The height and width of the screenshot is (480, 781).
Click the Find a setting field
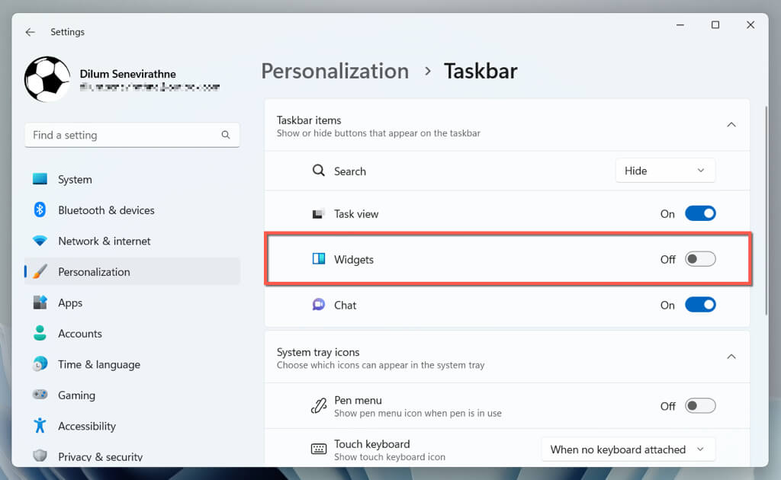click(122, 135)
